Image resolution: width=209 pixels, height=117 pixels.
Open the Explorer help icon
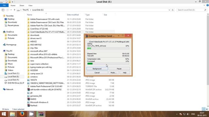[x=208, y=5]
